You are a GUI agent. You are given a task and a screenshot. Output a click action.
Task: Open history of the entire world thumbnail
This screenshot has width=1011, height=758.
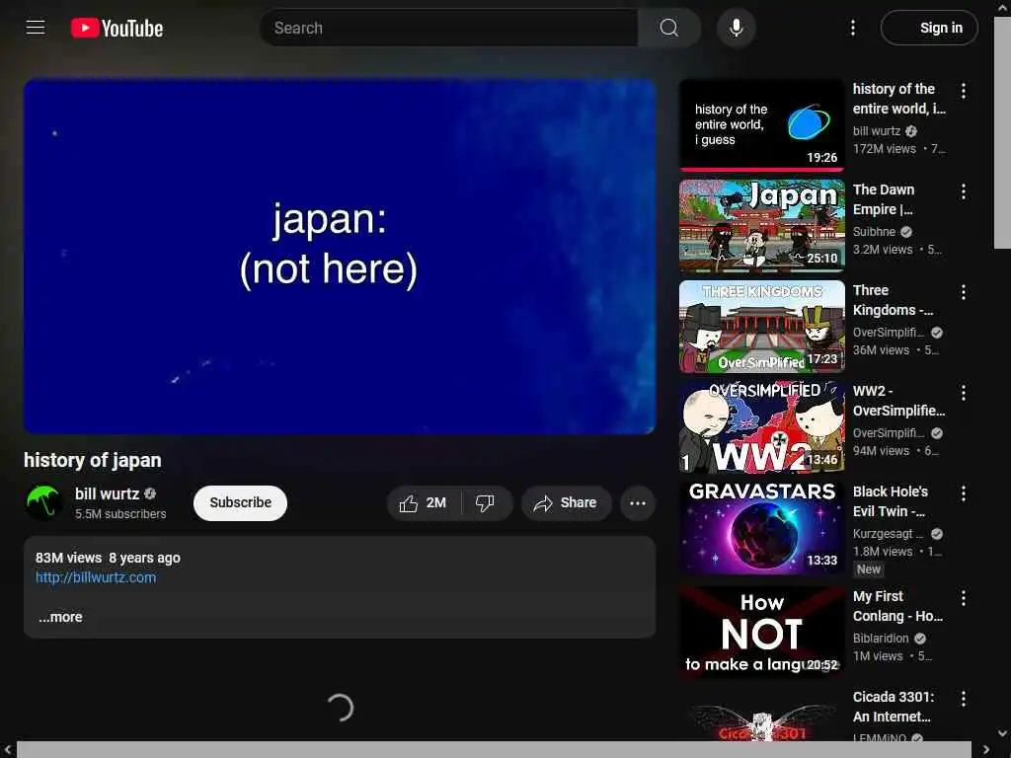tap(761, 125)
